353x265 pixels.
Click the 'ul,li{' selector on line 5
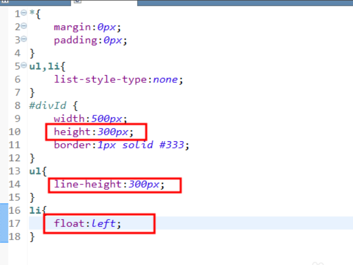click(47, 66)
